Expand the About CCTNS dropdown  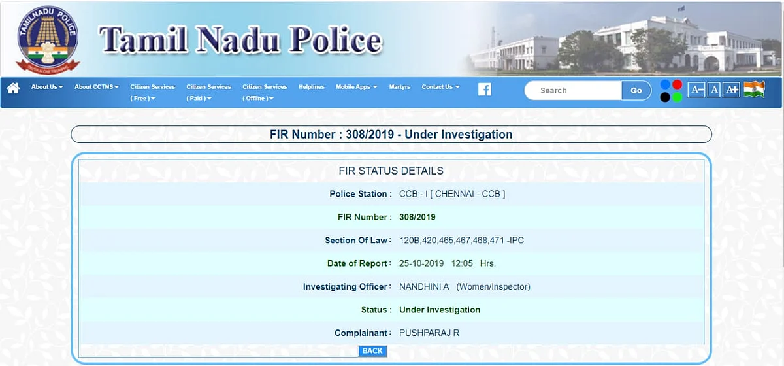pos(97,87)
